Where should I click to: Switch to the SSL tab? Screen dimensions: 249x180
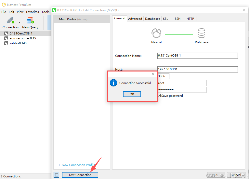tap(166, 19)
